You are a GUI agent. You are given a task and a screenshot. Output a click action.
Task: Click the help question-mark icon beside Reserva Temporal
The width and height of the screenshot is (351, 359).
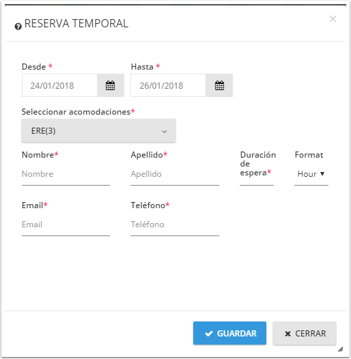tap(18, 27)
